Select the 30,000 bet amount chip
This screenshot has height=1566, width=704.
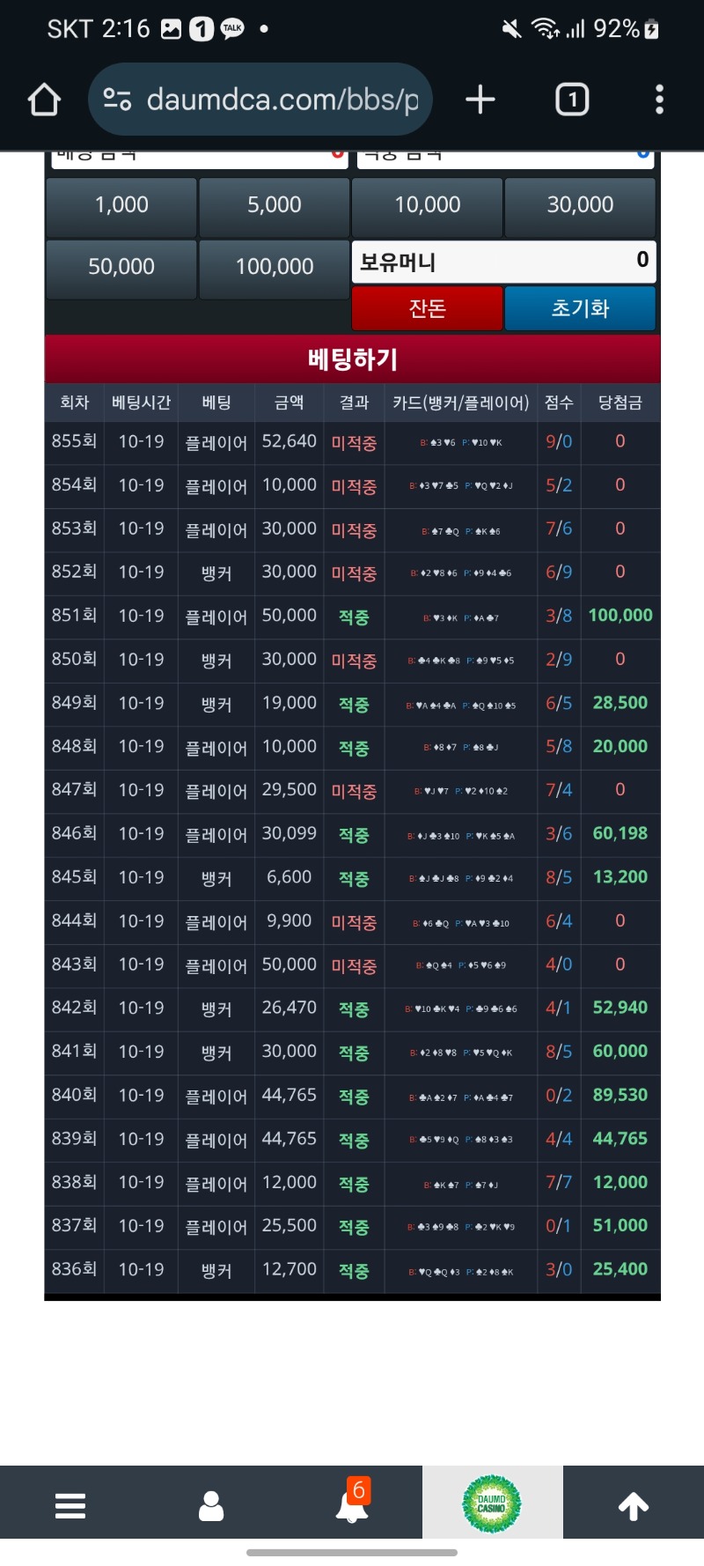point(580,205)
